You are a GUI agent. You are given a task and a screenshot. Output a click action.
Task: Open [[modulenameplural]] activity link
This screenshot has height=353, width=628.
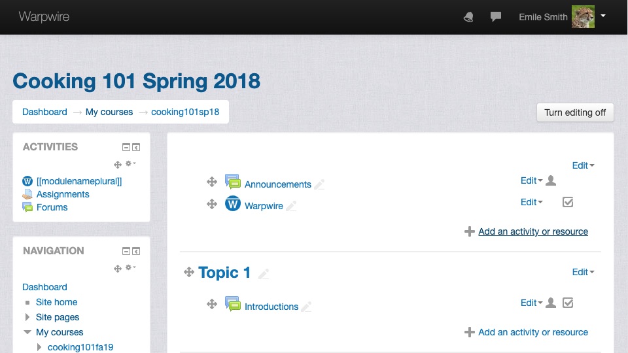79,181
